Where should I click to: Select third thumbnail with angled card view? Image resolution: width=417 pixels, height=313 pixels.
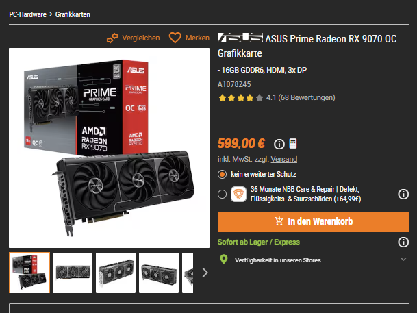116,273
